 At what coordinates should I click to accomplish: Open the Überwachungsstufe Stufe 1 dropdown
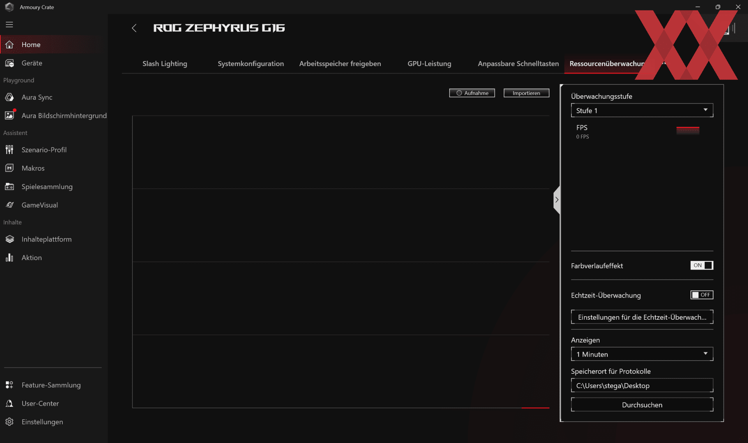click(642, 110)
